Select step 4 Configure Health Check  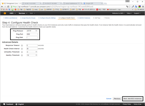point(67,18)
